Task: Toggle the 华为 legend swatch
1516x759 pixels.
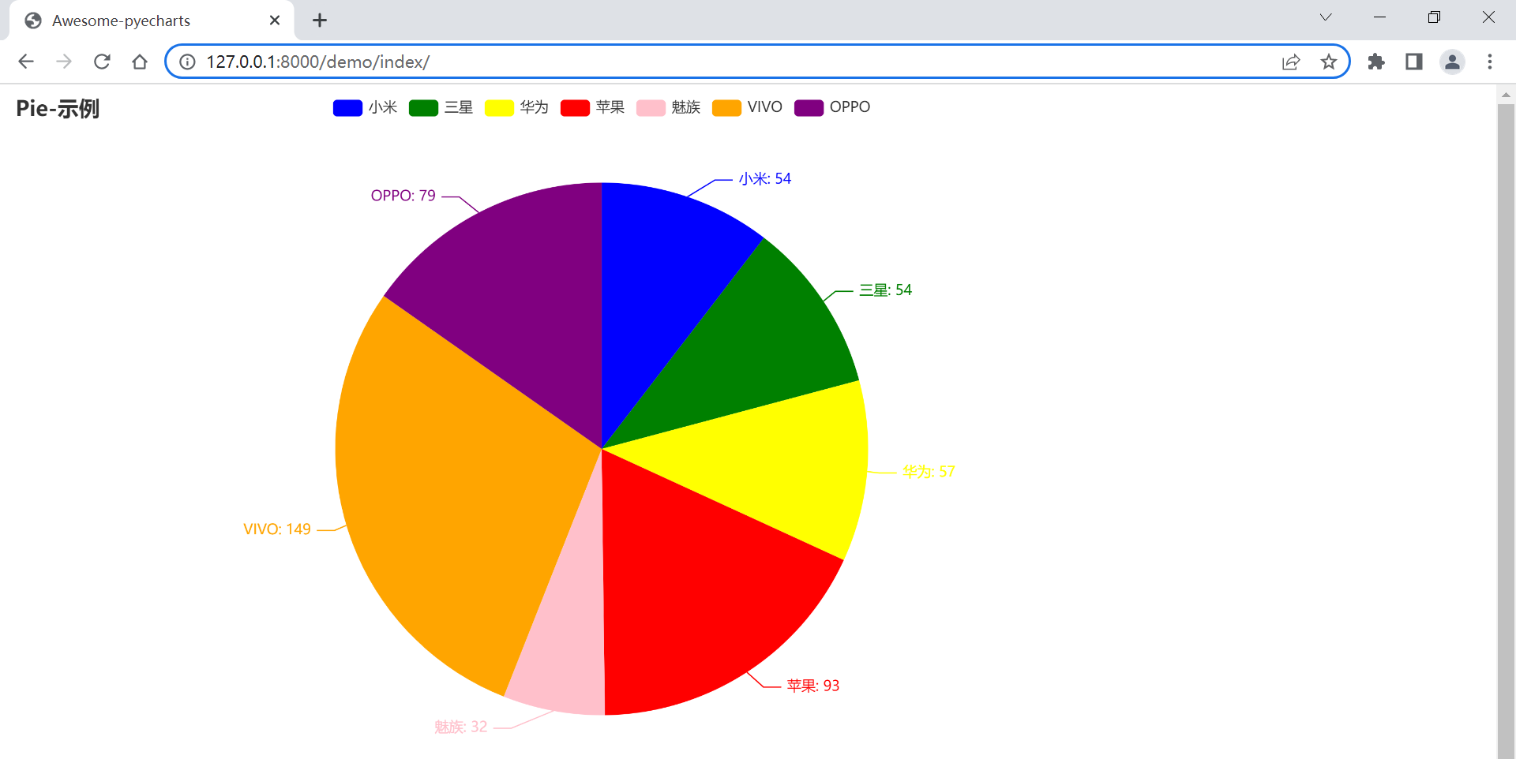Action: coord(499,107)
